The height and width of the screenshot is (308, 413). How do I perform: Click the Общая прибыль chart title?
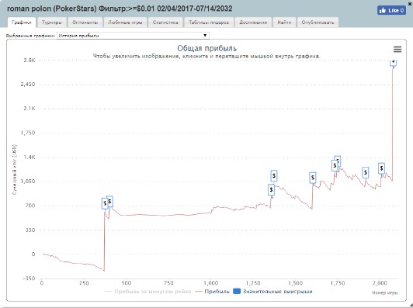point(206,48)
